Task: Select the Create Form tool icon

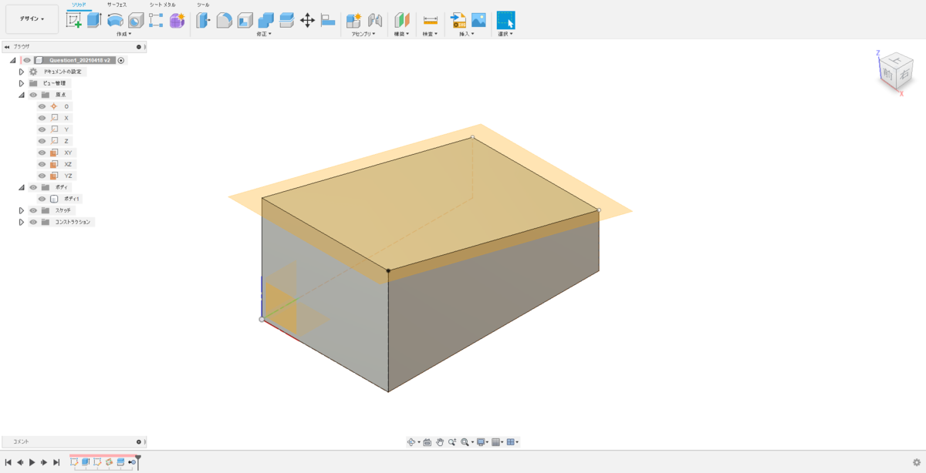Action: click(x=177, y=20)
